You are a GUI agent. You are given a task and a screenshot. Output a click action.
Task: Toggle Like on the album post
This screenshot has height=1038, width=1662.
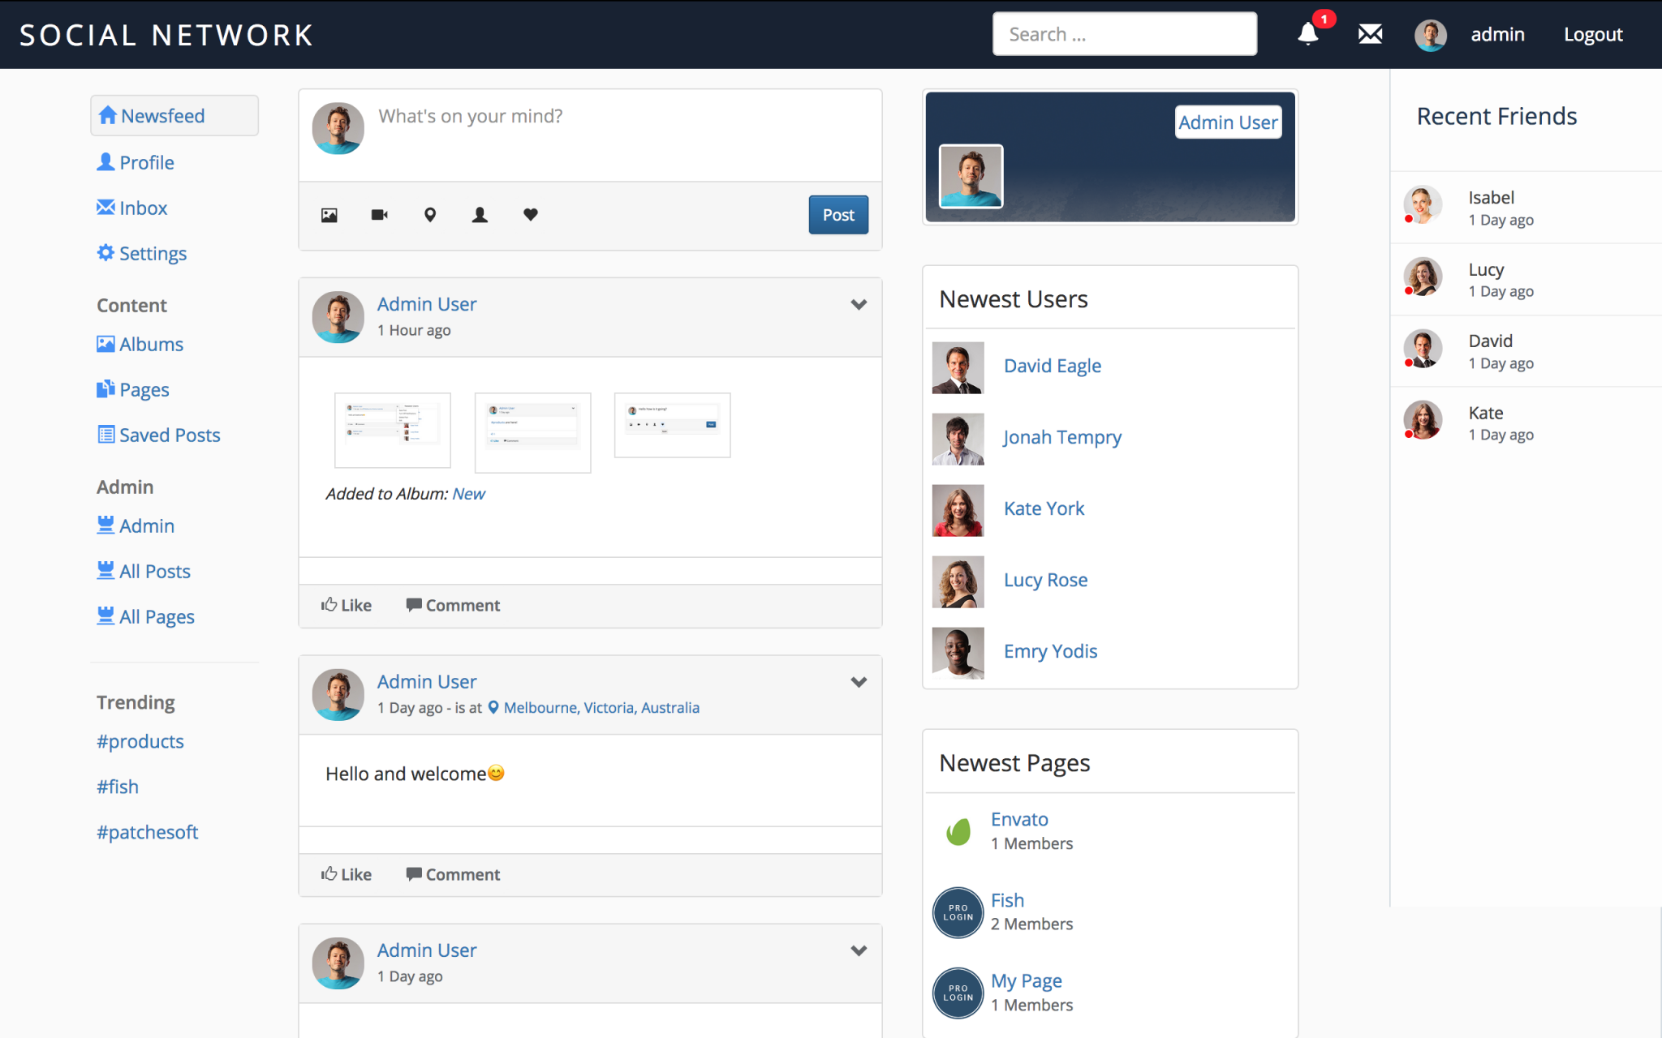point(347,605)
